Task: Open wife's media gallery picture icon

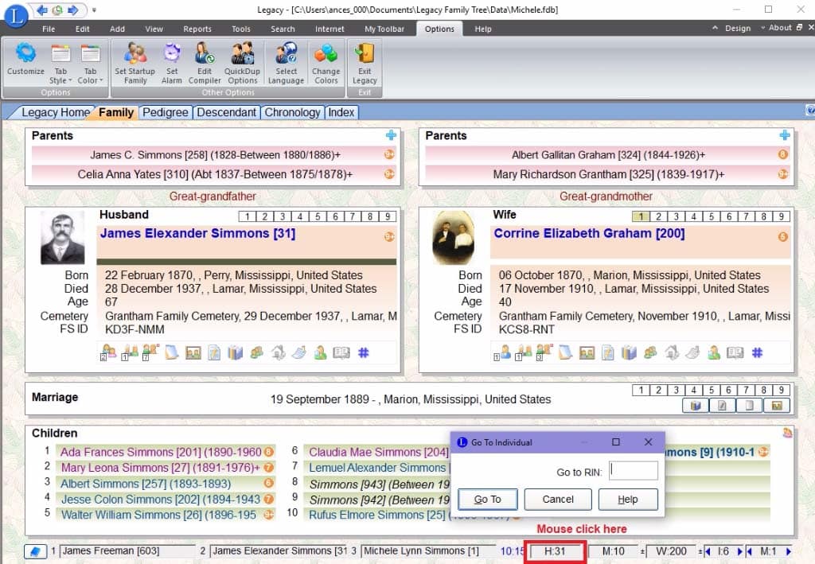Action: pos(587,352)
